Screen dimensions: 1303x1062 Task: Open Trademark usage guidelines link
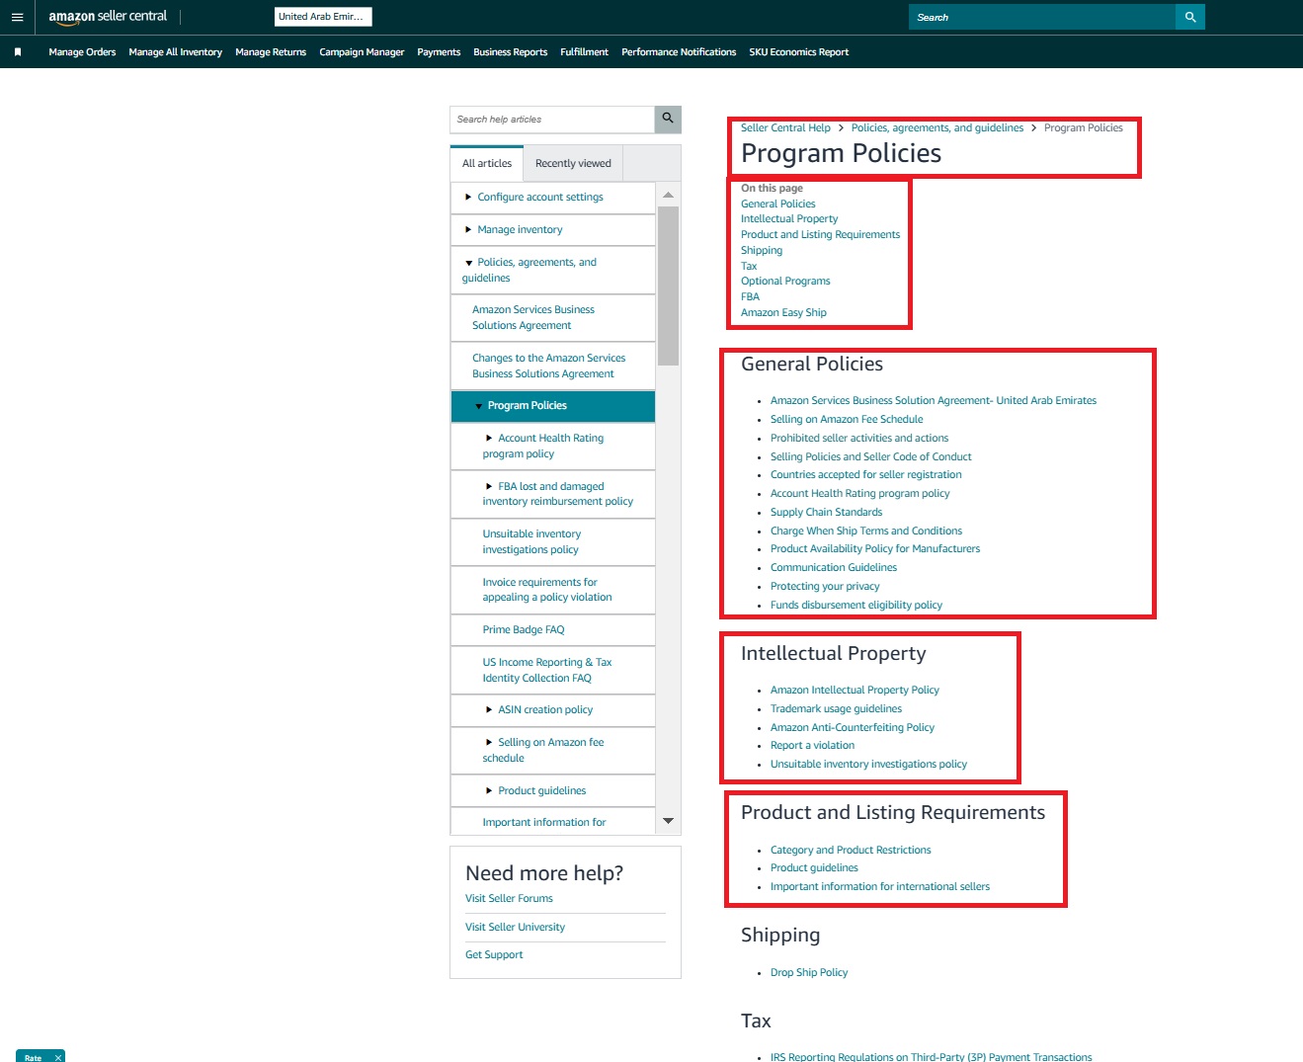[x=836, y=709]
